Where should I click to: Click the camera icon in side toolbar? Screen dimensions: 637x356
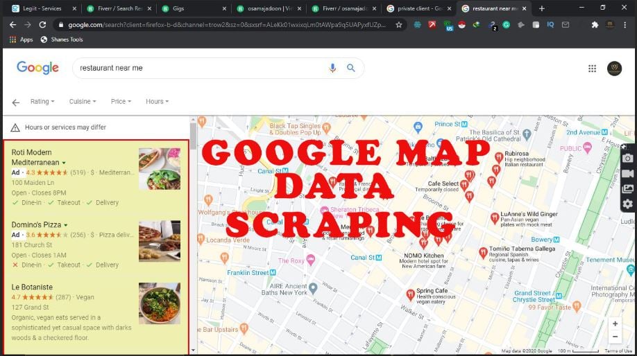coord(628,158)
